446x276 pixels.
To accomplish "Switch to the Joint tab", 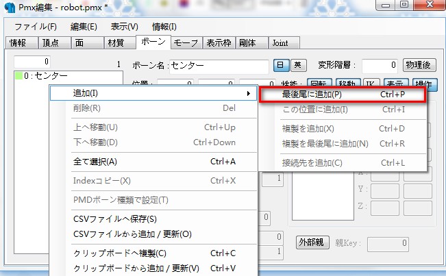I will (284, 43).
